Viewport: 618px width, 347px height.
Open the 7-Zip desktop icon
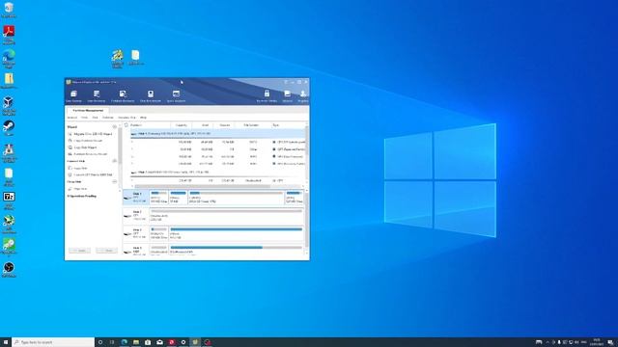(9, 200)
